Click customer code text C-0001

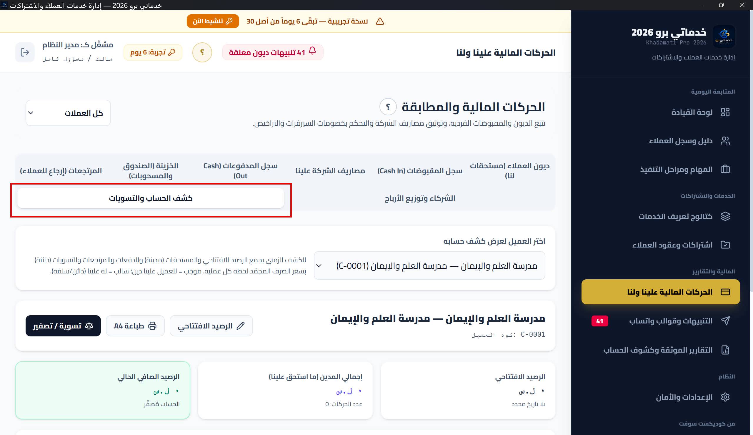[533, 334]
